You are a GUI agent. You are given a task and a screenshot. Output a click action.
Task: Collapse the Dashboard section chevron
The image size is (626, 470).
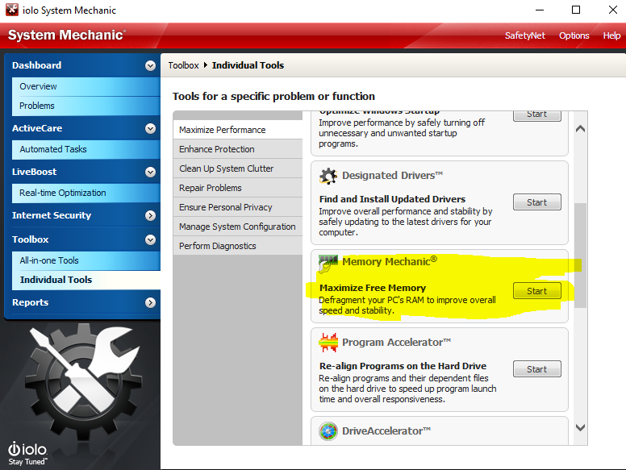coord(150,66)
